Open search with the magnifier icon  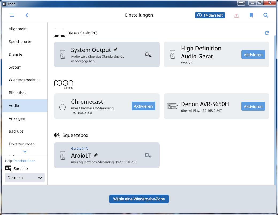(x=266, y=15)
